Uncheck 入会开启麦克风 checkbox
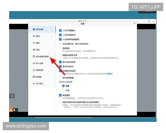The width and height of the screenshot is (166, 133). tap(60, 35)
